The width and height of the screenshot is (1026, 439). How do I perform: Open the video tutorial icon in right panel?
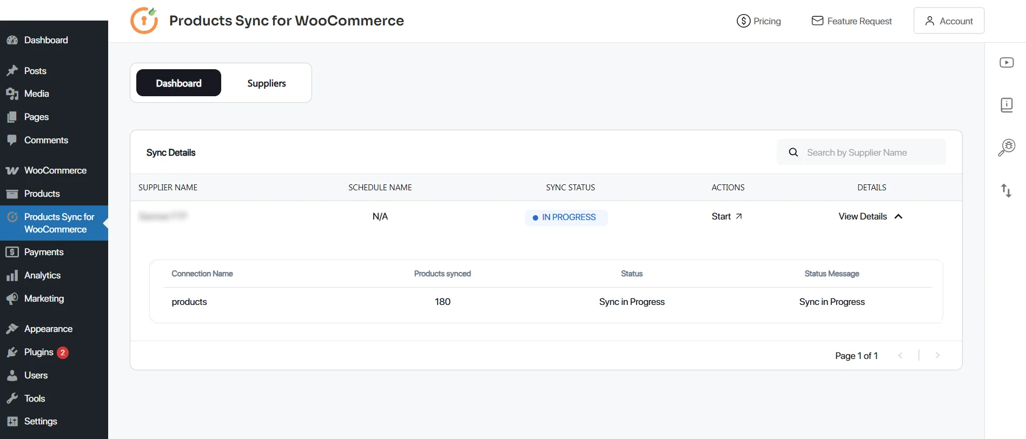[1007, 63]
